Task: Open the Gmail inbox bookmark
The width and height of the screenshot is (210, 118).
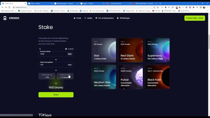Action: point(9,11)
